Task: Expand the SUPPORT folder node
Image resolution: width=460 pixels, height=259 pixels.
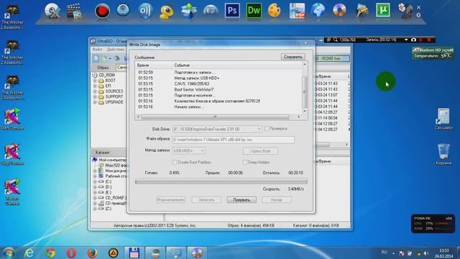Action: (x=95, y=96)
